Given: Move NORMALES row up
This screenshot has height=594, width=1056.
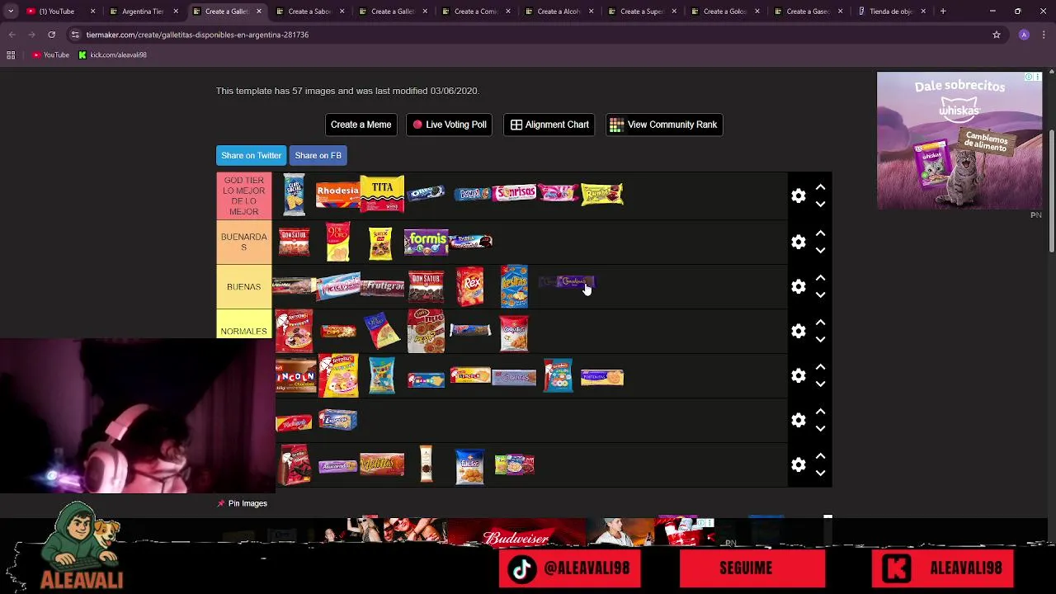Looking at the screenshot, I should tap(820, 323).
